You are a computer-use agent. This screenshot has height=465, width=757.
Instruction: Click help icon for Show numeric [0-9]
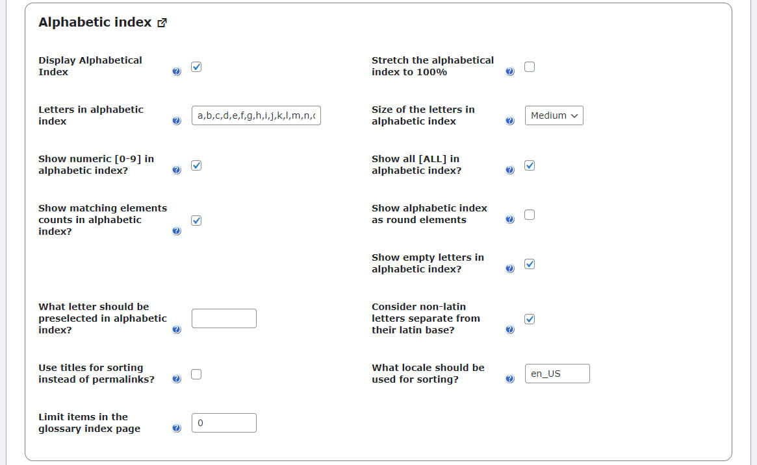point(177,170)
